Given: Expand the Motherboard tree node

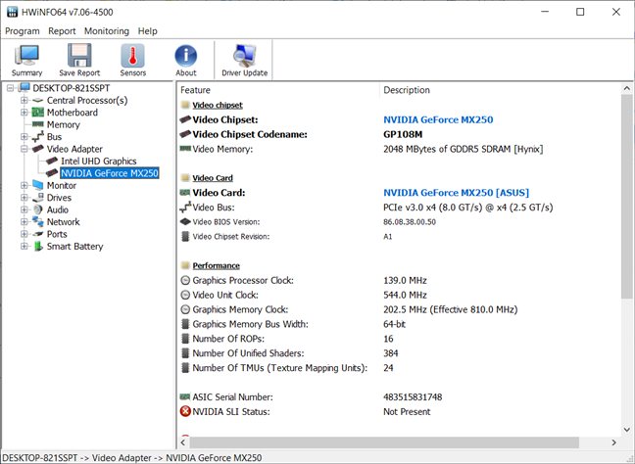Looking at the screenshot, I should [x=24, y=113].
